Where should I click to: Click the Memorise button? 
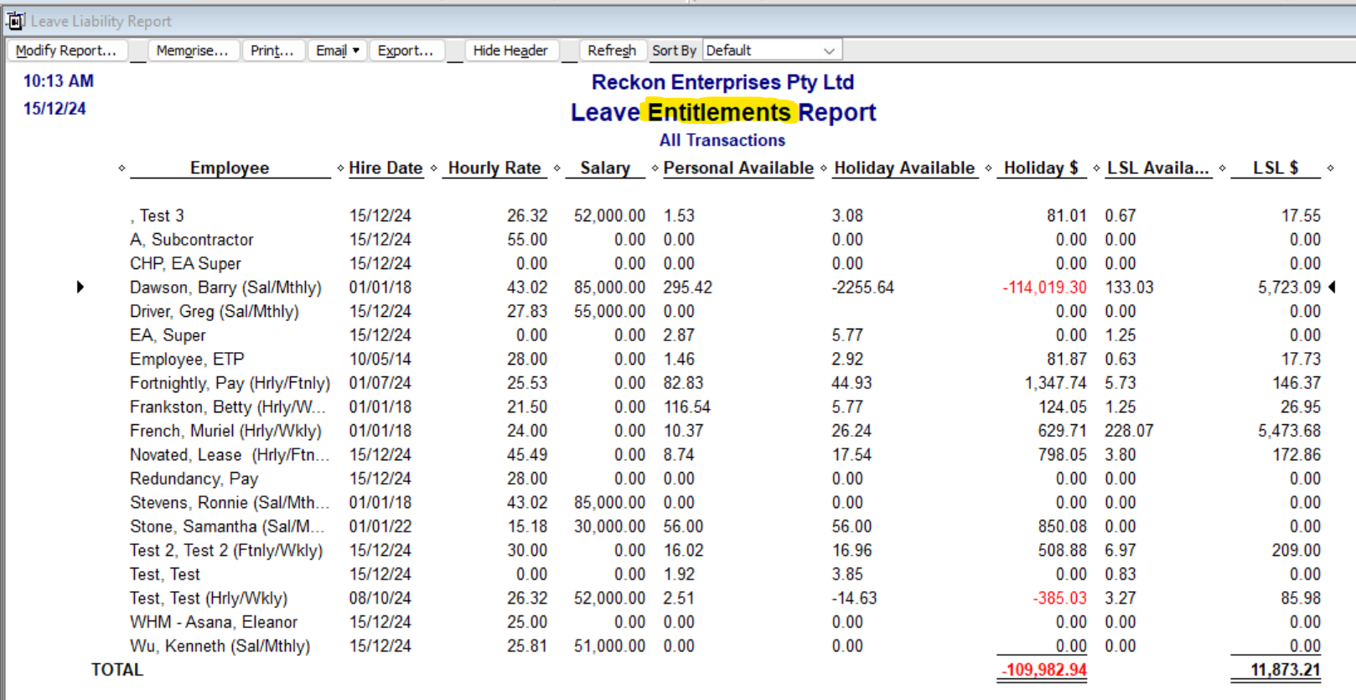point(193,50)
